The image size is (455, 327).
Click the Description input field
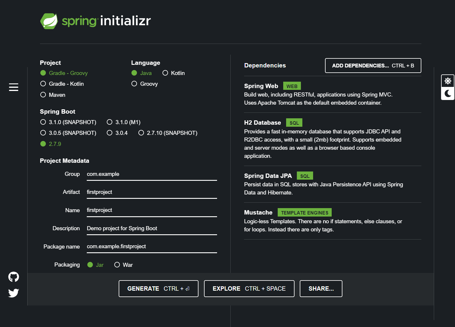(x=152, y=229)
